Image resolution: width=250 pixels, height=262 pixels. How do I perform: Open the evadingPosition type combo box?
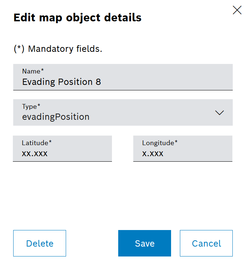point(123,112)
